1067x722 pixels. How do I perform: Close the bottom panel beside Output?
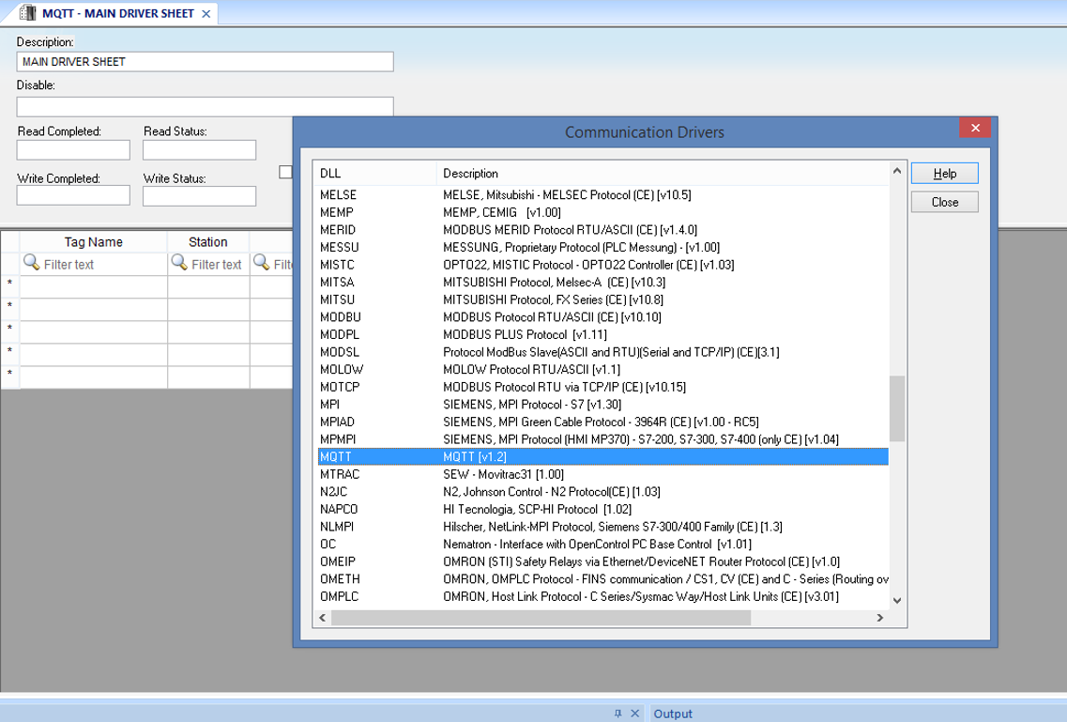click(x=635, y=714)
